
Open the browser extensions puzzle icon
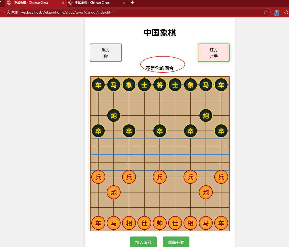pos(286,12)
